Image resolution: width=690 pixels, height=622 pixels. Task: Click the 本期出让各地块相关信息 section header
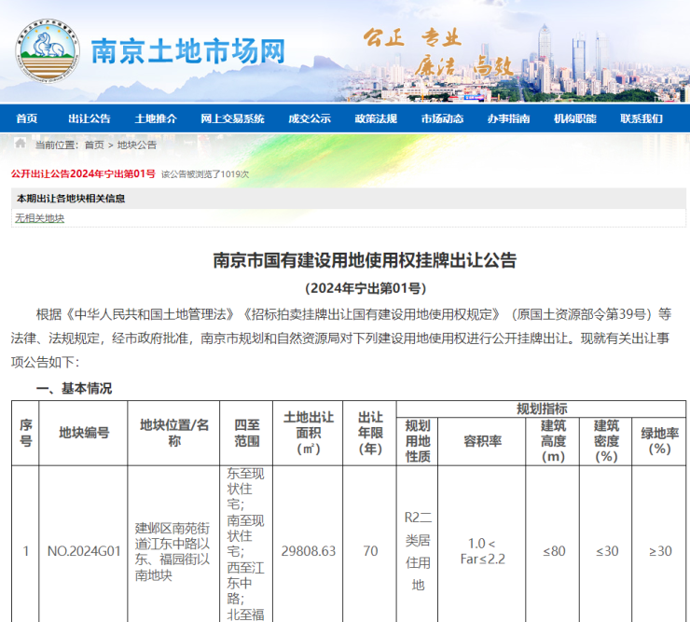coord(70,198)
